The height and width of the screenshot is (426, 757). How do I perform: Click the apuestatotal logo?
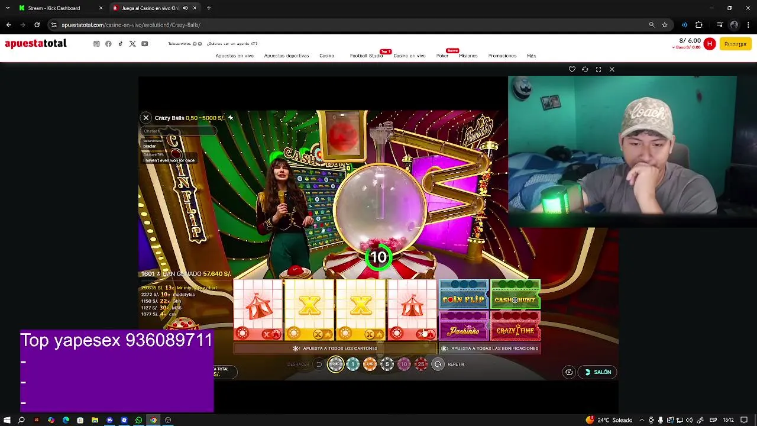click(35, 43)
